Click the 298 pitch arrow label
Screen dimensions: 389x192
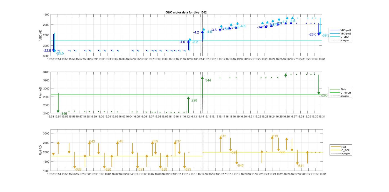point(194,100)
